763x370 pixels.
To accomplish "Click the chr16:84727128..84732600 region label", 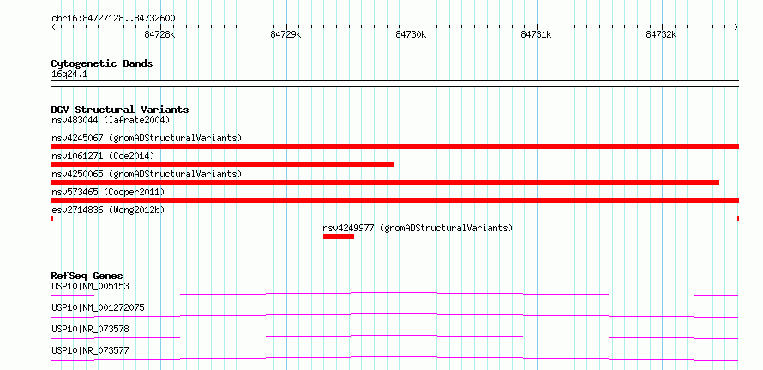I will click(x=113, y=19).
